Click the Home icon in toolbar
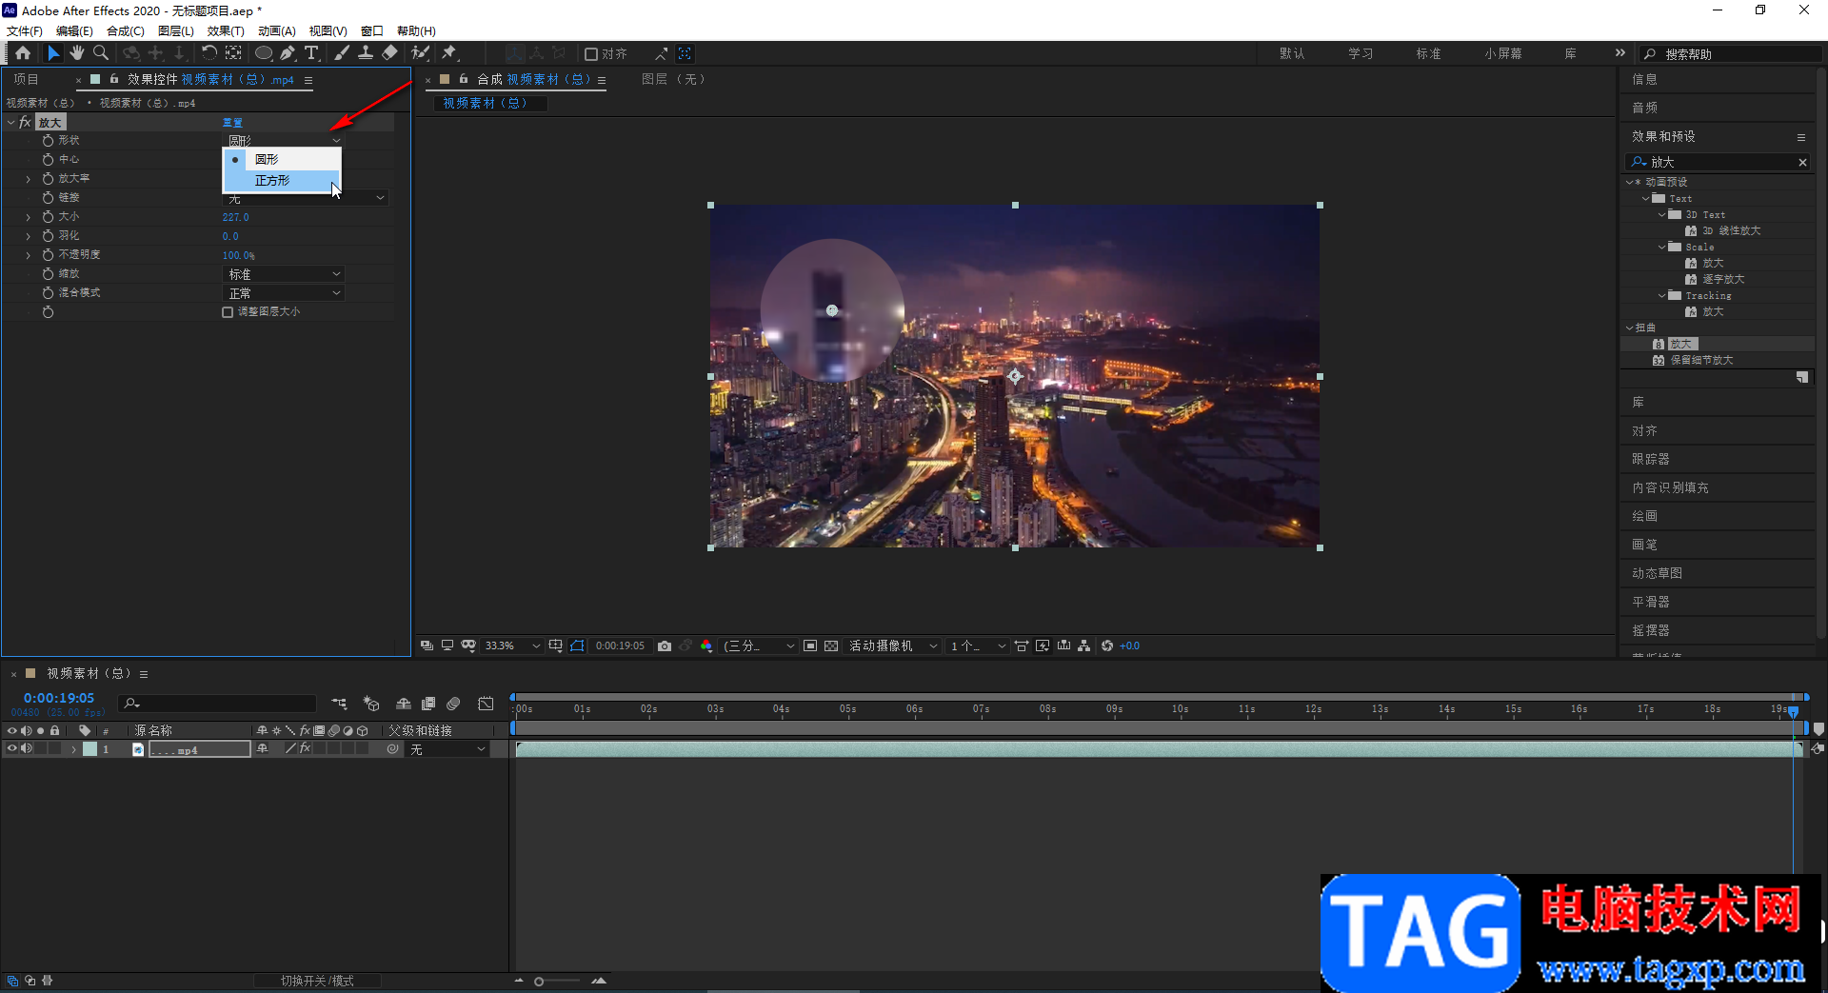The image size is (1828, 993). coord(23,53)
